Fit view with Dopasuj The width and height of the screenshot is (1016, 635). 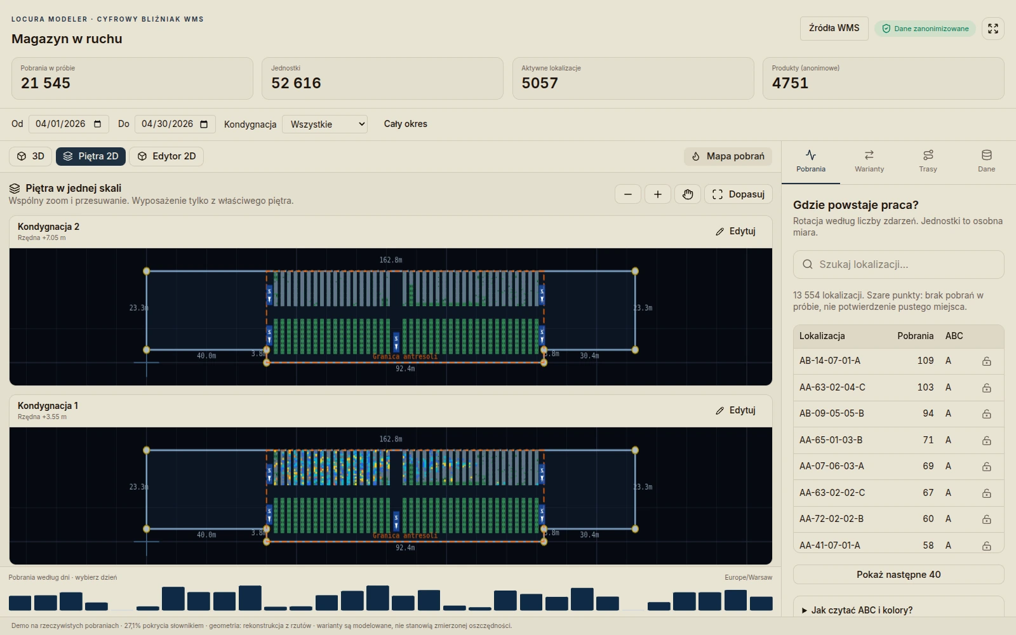(x=739, y=194)
